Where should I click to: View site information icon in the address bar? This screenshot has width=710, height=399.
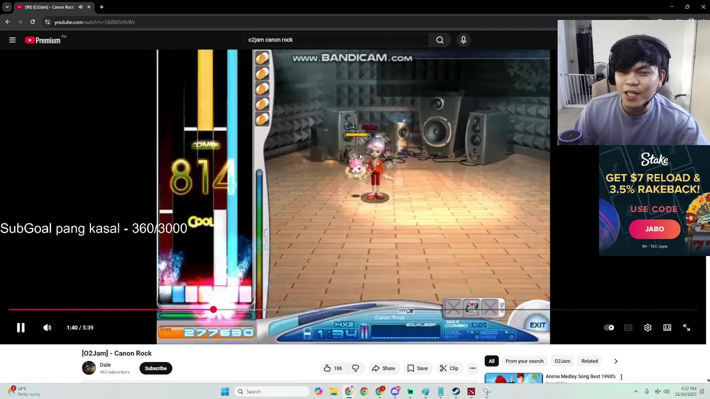[x=47, y=22]
